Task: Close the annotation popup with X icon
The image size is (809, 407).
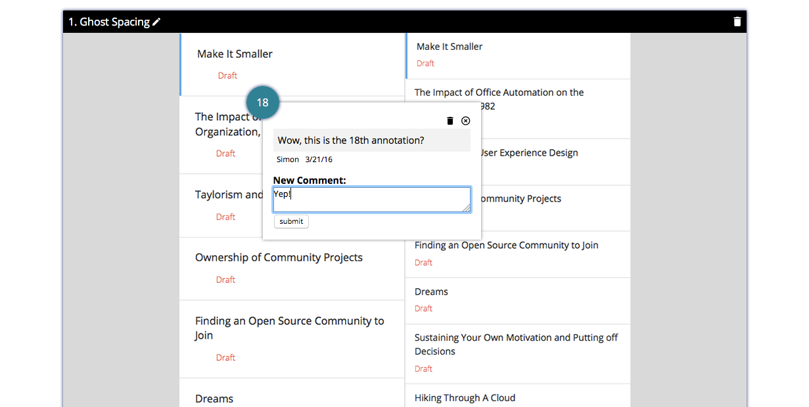Action: click(466, 121)
